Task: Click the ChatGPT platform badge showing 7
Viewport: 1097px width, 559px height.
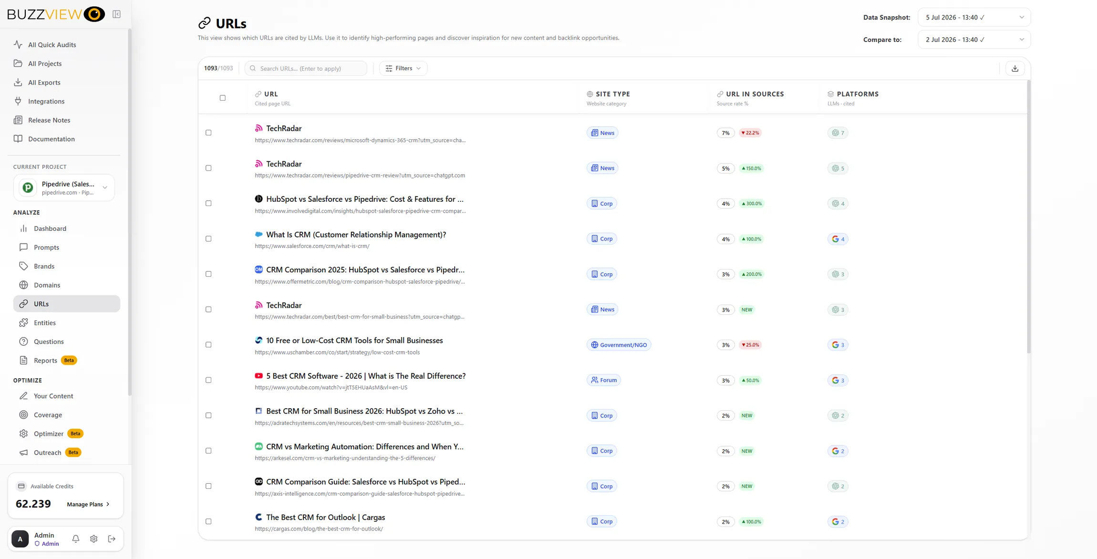Action: pyautogui.click(x=838, y=133)
